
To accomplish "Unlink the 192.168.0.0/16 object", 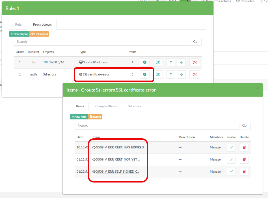I will pyautogui.click(x=194, y=62).
